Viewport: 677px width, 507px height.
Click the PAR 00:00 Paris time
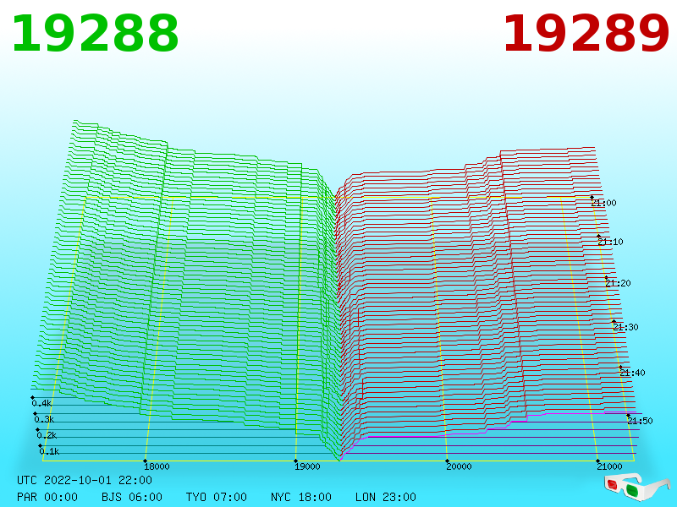tap(47, 497)
